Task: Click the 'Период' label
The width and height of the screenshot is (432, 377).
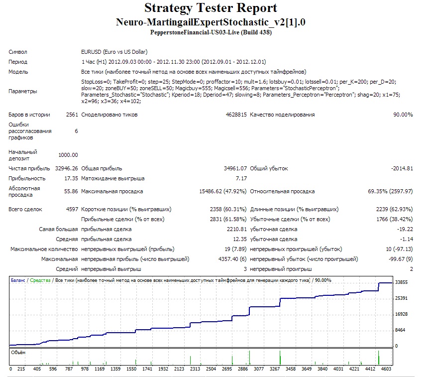Action: [x=18, y=62]
